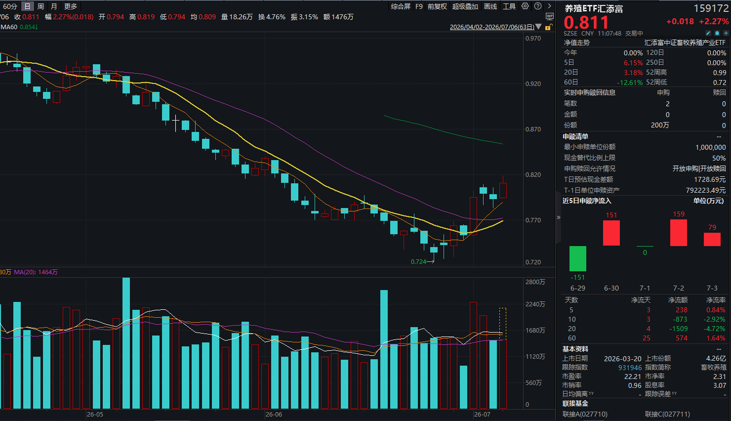Open the 超级叠加 overlay option
Screen dimensions: 731x421
pos(465,6)
